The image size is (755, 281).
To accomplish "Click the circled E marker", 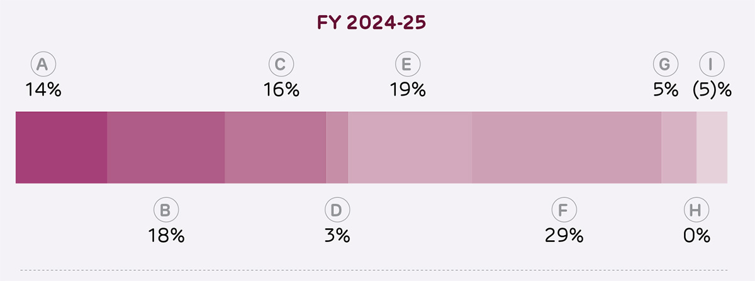I will pos(407,65).
